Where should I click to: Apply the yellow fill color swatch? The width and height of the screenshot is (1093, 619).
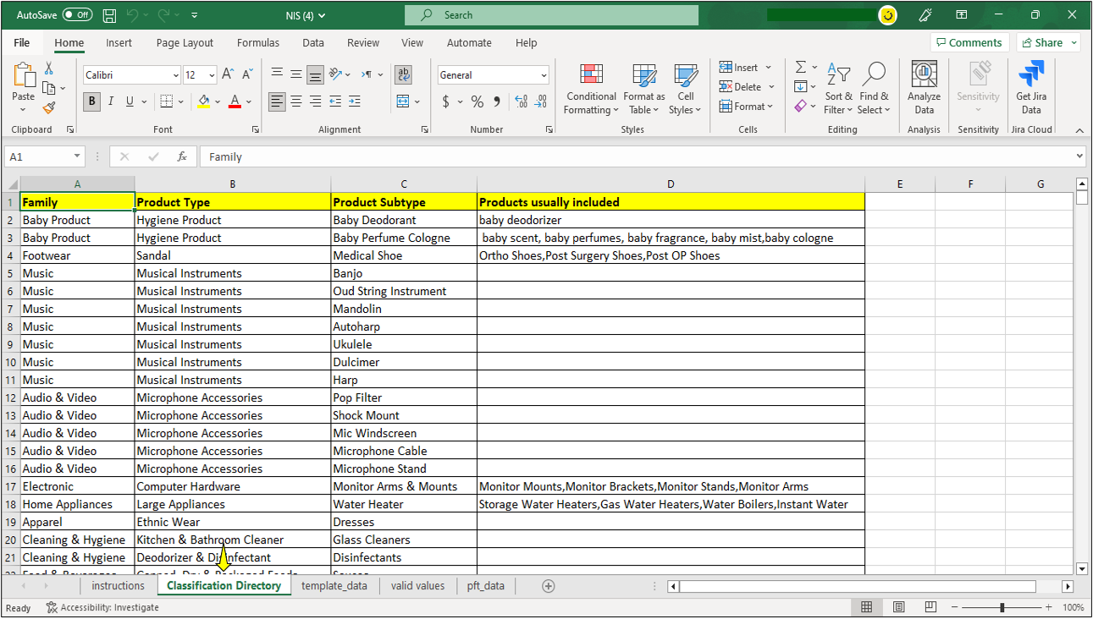[203, 101]
